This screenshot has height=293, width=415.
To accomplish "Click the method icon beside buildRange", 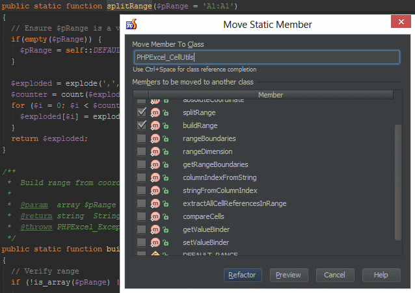I will tap(155, 125).
